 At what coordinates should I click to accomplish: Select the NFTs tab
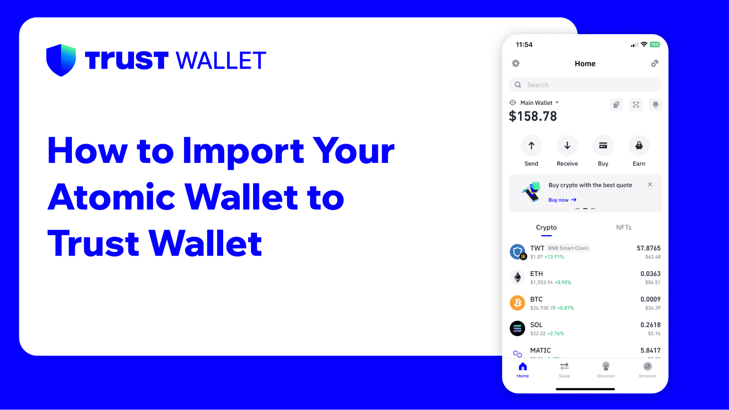(623, 227)
